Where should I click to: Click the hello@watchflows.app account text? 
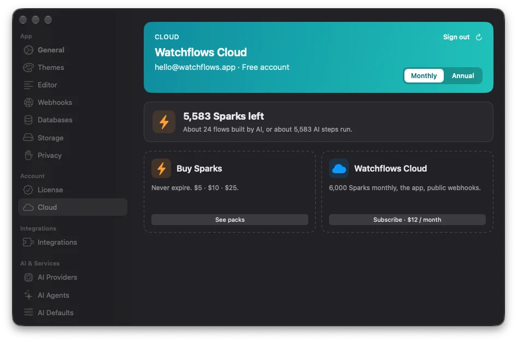tap(195, 67)
